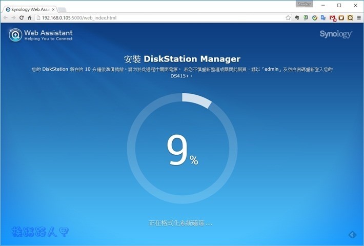Open a new browser tab
The image size is (364, 246).
(62, 9)
